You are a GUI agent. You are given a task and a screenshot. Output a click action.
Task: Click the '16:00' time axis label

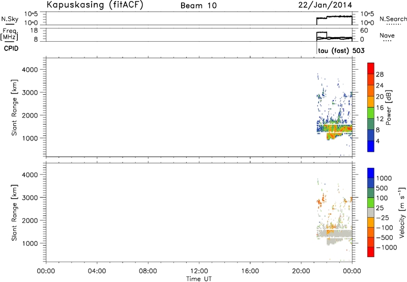250,271
